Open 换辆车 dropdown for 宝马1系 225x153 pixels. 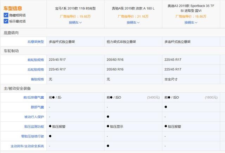click(x=75, y=23)
